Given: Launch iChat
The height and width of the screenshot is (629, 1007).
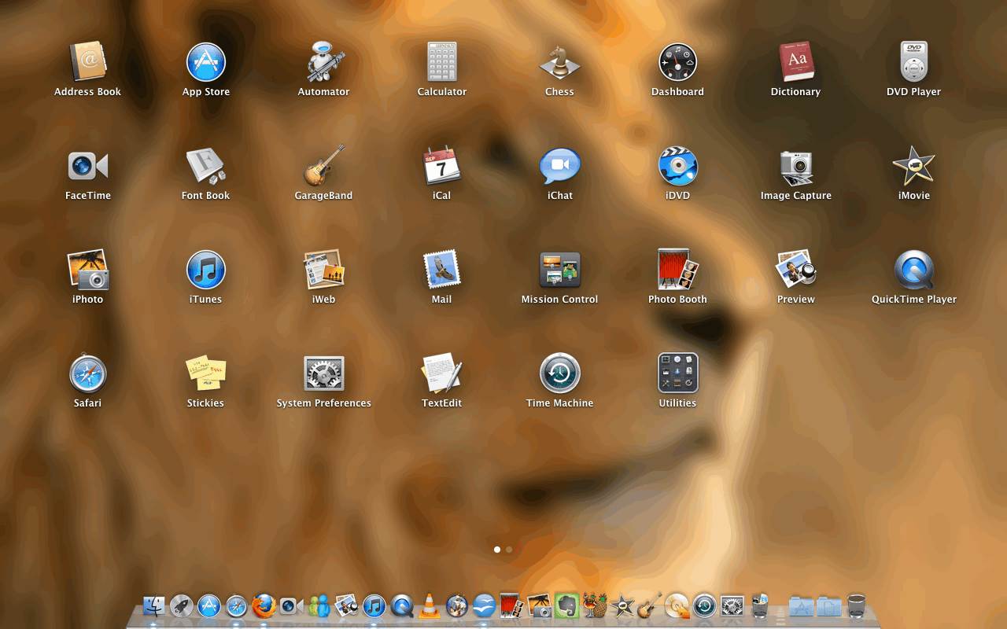Looking at the screenshot, I should tap(559, 166).
